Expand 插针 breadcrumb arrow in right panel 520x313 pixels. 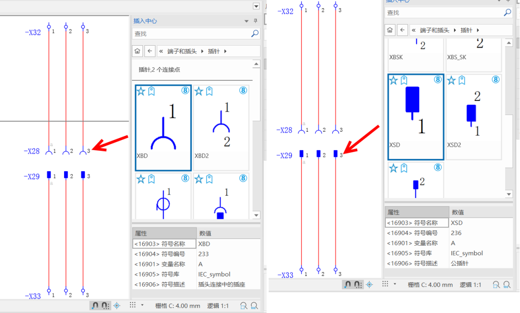478,30
